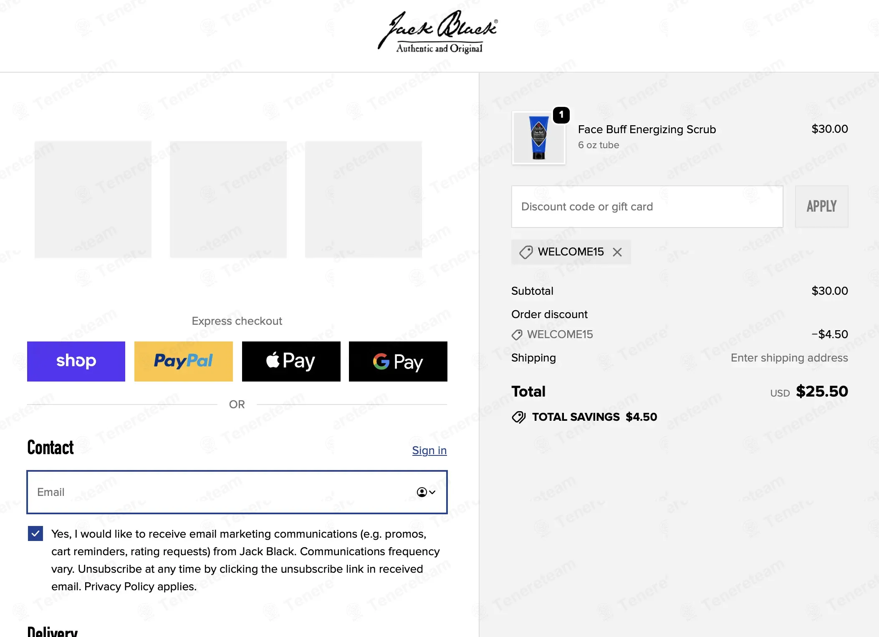Click the discount amount −$4.50
The image size is (879, 637).
830,334
